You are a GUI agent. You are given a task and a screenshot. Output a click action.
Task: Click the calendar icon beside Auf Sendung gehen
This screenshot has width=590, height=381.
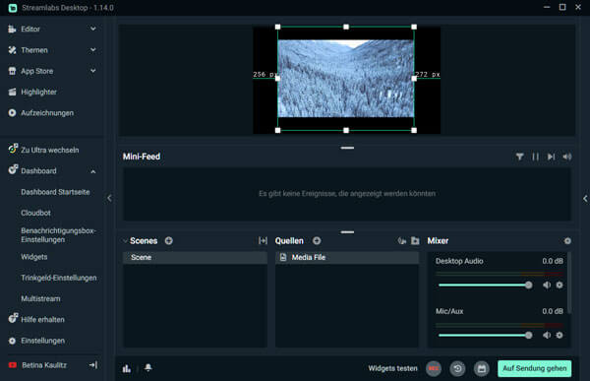(x=482, y=368)
